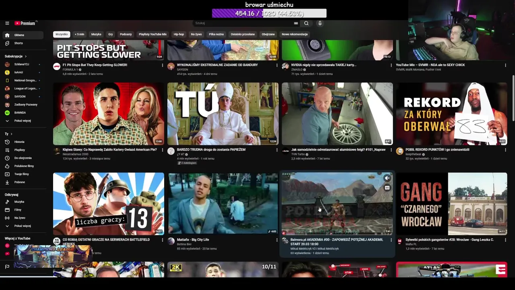Image resolution: width=515 pixels, height=290 pixels.
Task: Open Twoje filmy in sidebar
Action: [22, 174]
